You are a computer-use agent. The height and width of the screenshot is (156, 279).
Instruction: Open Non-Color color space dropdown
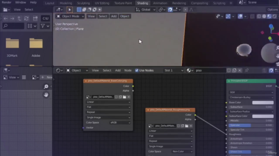[182, 152]
